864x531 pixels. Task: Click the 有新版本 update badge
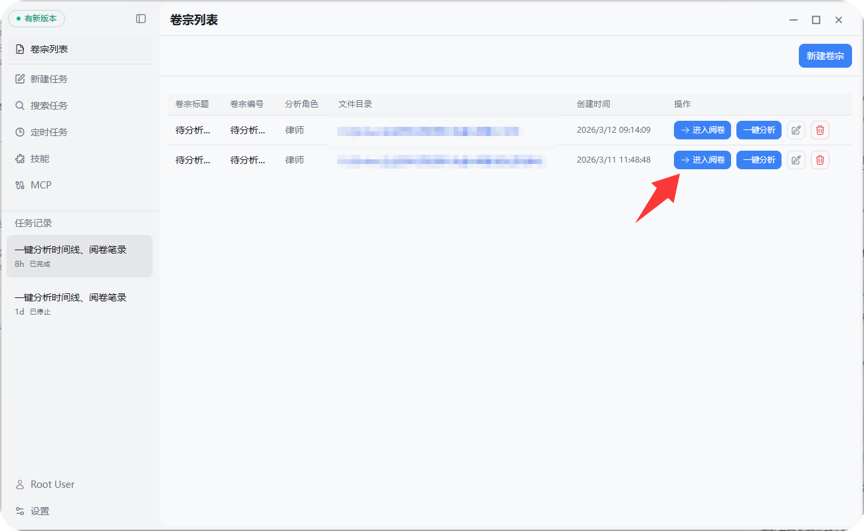tap(37, 19)
